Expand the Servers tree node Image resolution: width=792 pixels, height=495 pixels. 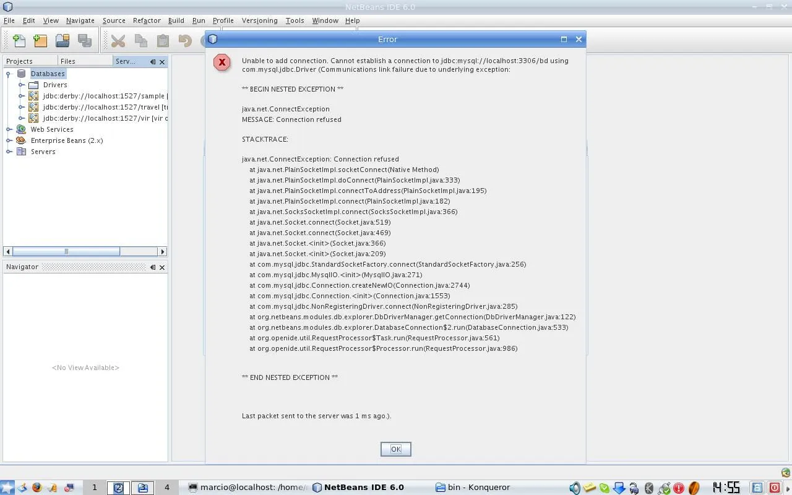(x=9, y=152)
